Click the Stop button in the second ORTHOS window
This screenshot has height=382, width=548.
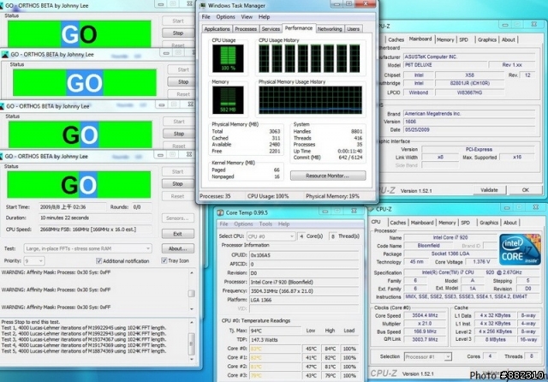click(183, 81)
